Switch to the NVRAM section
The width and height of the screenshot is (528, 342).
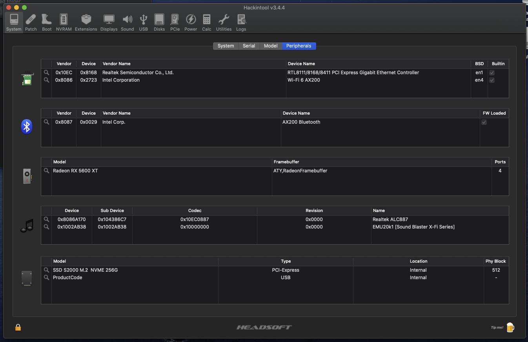tap(64, 23)
